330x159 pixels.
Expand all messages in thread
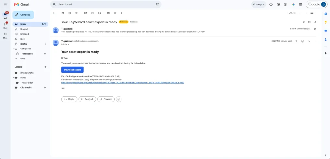304,22
